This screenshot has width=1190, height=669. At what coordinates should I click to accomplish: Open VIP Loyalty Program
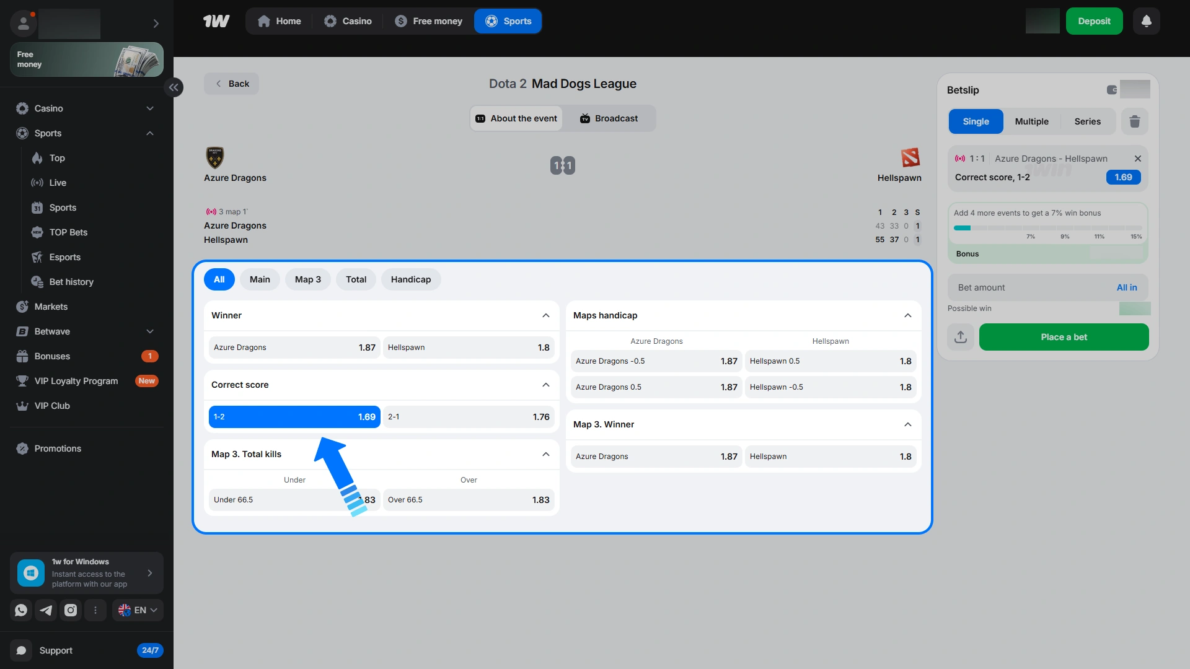pos(76,381)
